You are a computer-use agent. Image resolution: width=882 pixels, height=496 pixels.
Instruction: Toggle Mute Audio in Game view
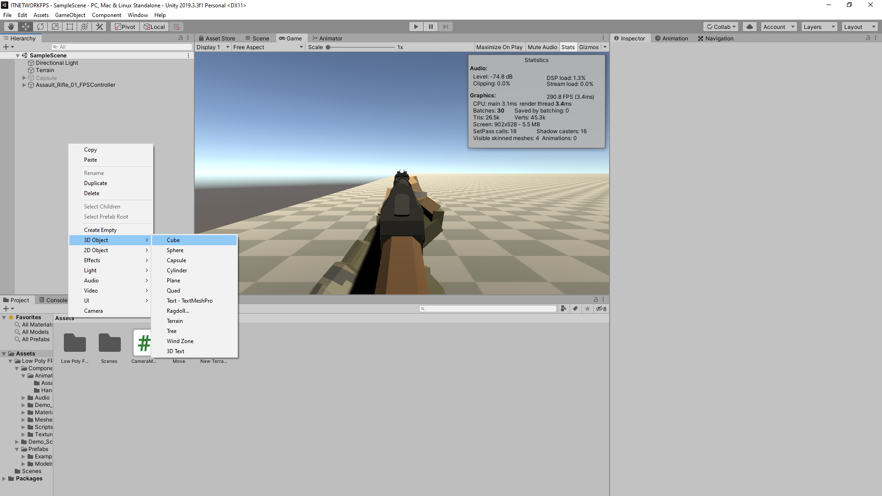pos(542,47)
